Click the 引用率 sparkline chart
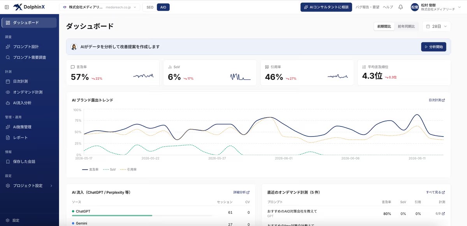The image size is (467, 226). pyautogui.click(x=337, y=77)
